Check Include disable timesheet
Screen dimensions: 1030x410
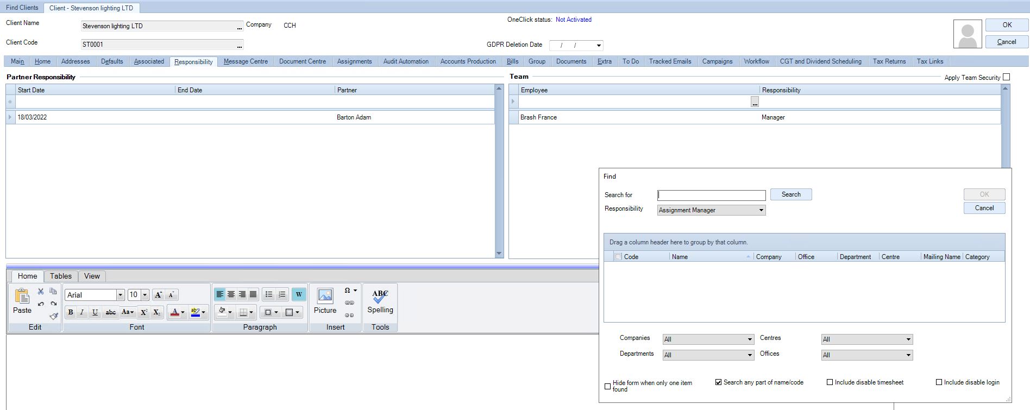830,382
